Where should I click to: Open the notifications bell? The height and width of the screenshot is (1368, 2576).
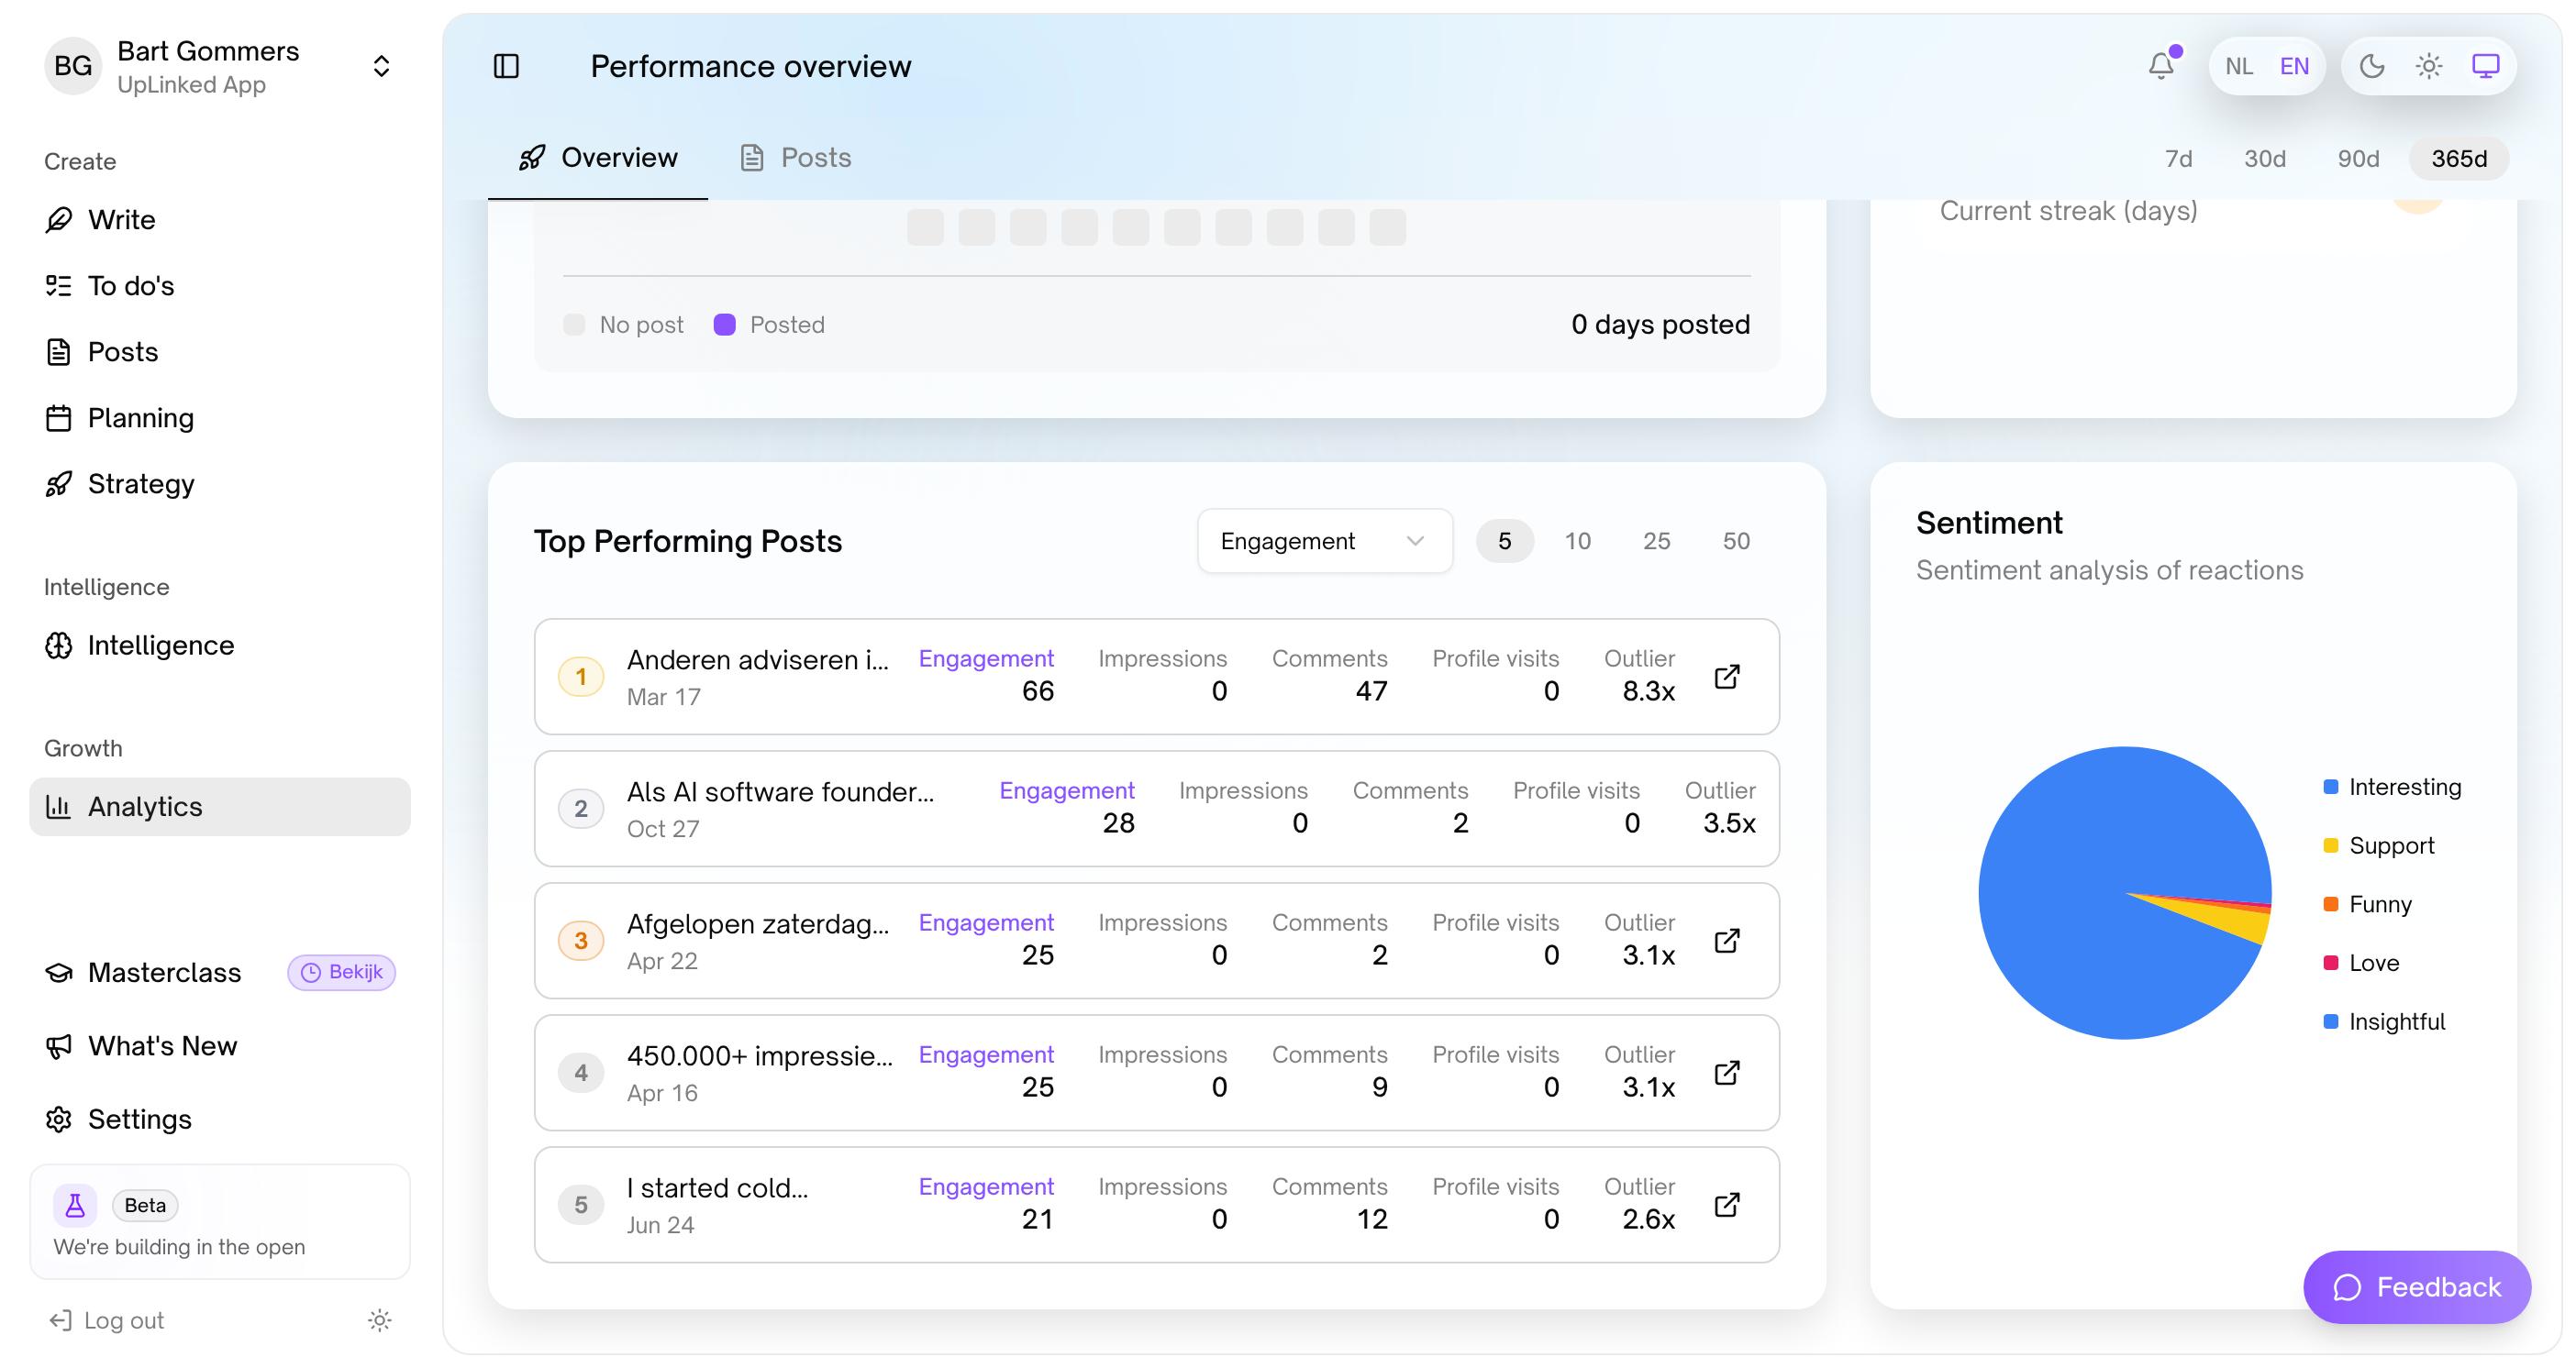point(2161,66)
